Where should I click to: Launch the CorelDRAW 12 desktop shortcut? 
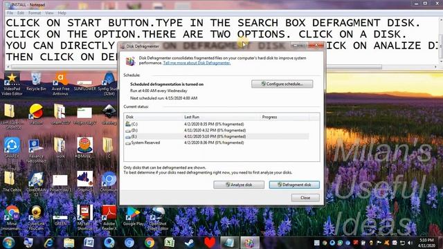(x=36, y=184)
